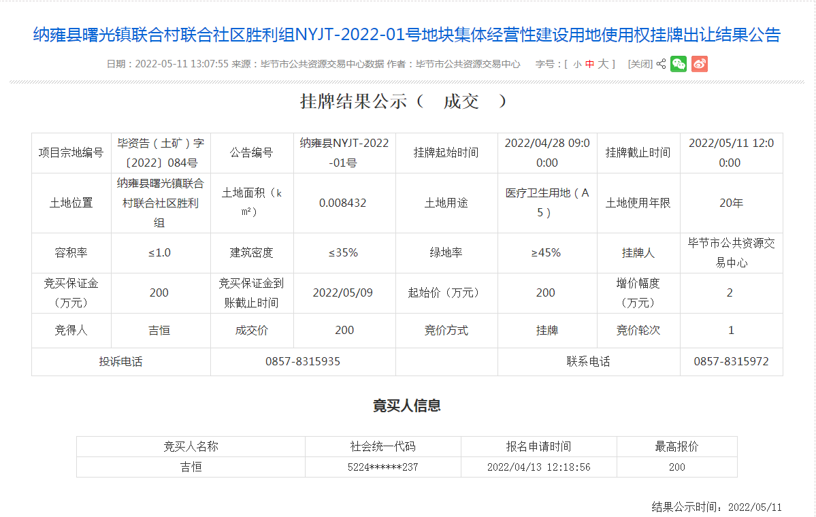Click the land use cell 医疗卫生用地（A5）
The width and height of the screenshot is (816, 517).
point(547,203)
